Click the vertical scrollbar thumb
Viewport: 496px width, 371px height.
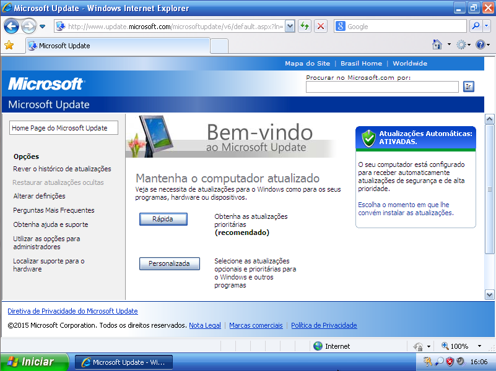coord(489,189)
